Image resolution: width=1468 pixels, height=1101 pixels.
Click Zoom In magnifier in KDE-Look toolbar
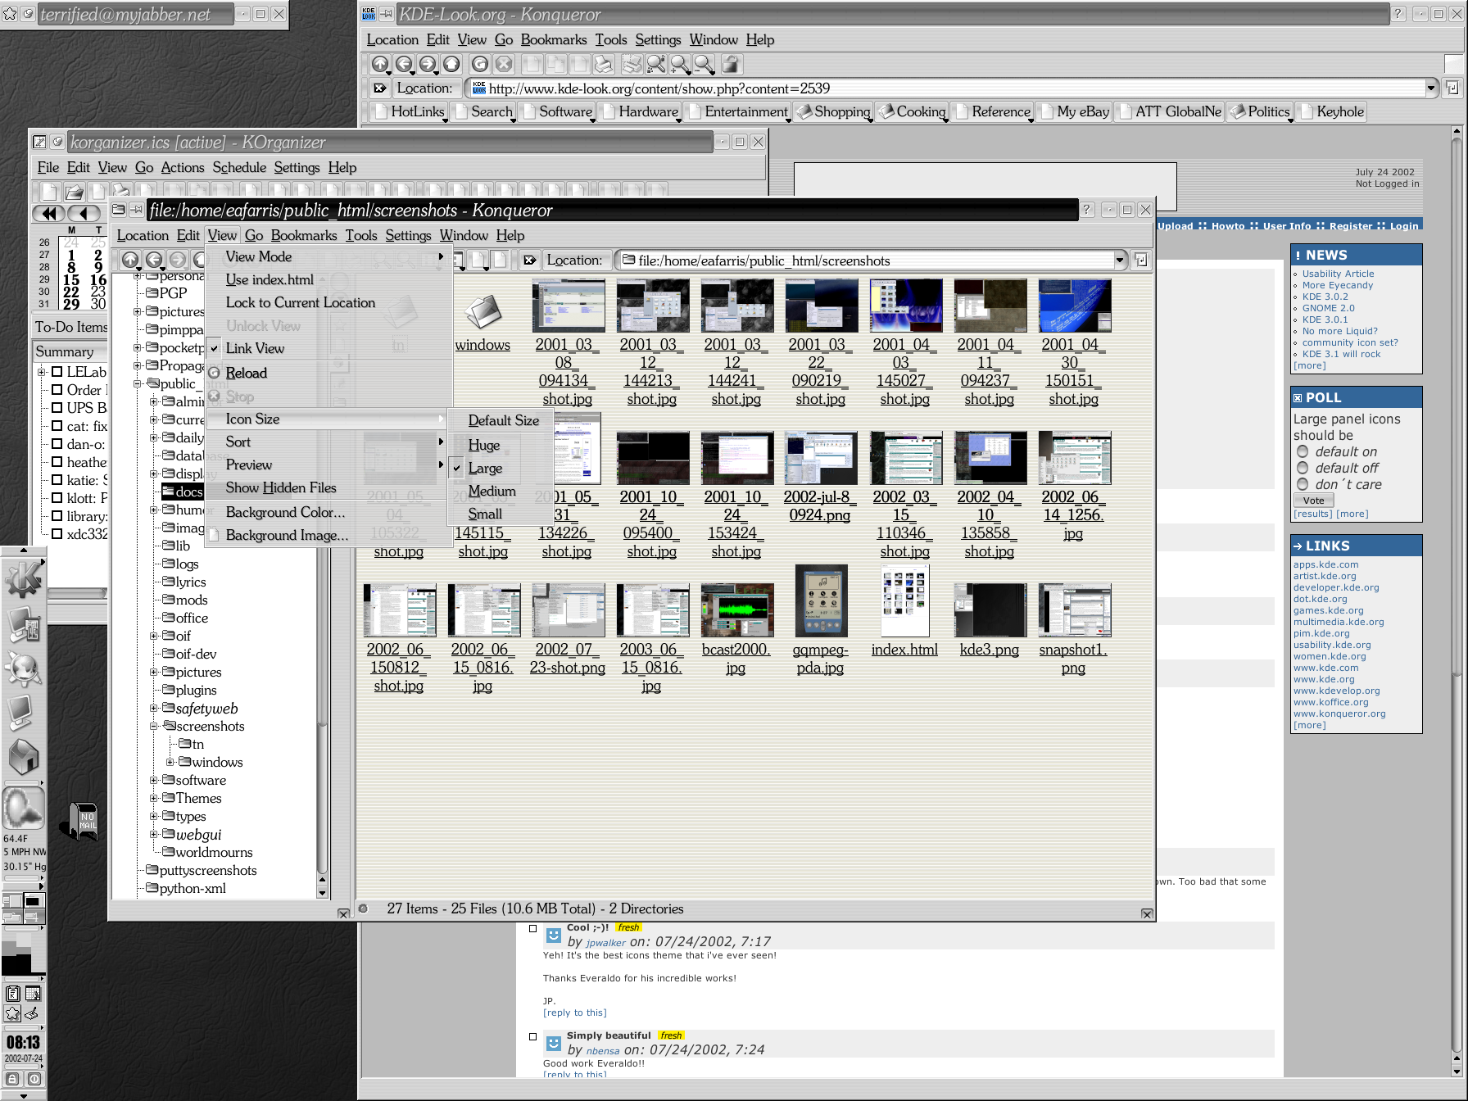680,64
